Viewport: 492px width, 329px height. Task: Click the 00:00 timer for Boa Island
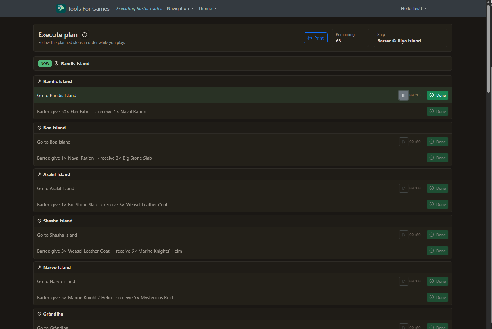415,142
